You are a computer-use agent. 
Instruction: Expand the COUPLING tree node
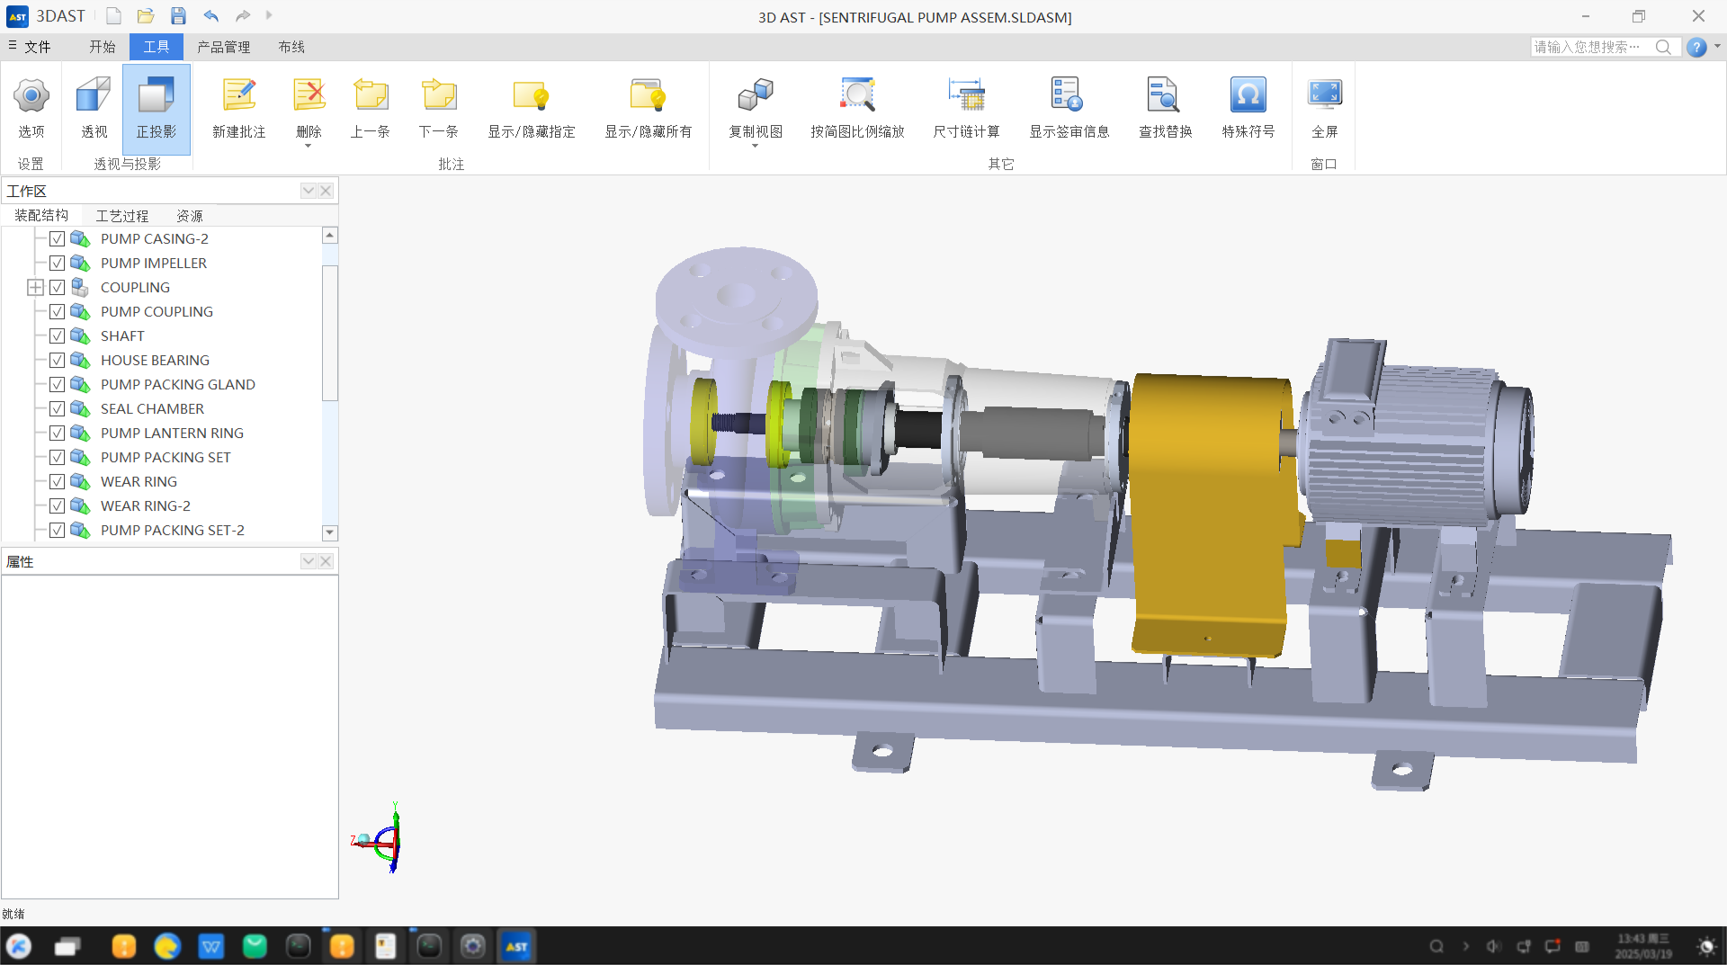click(x=35, y=288)
